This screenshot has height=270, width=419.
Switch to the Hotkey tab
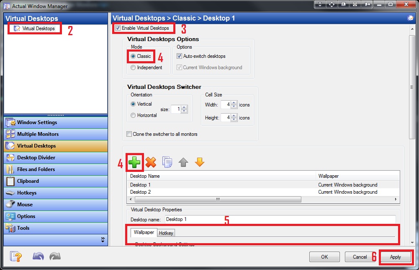pyautogui.click(x=166, y=233)
